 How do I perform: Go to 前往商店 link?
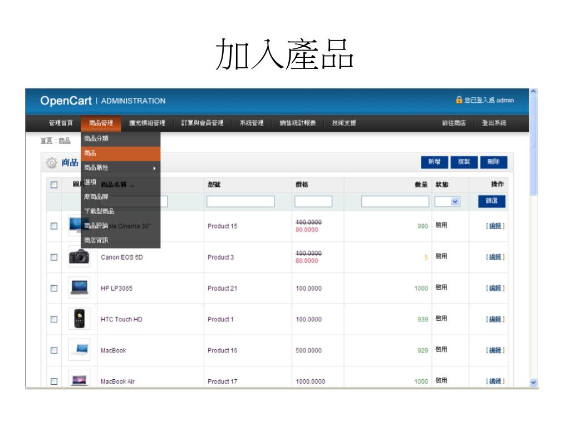[454, 123]
